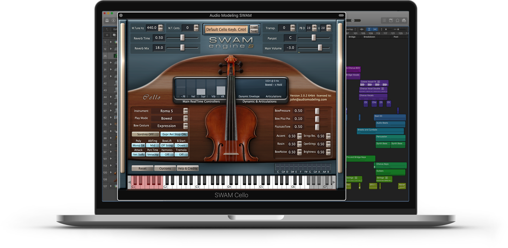The height and width of the screenshot is (248, 508).
Task: Toggle the Poly Mono SX button
Action: (x=138, y=145)
